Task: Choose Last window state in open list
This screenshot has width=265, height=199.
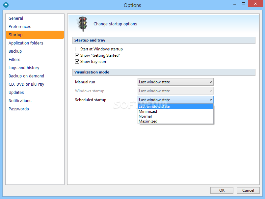Action: (x=175, y=106)
